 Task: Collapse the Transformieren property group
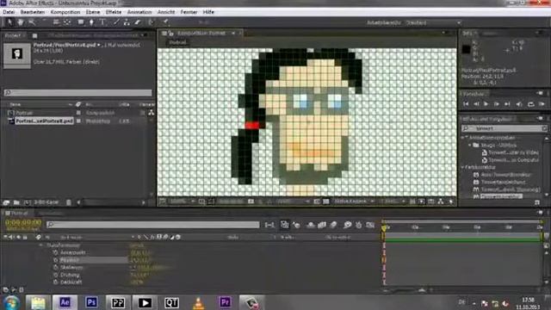pos(41,245)
